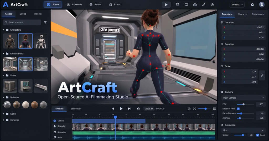Viewport: 269px width, 141px height.
Task: Click the camera snapshot icon in toolbar
Action: pos(195,5)
